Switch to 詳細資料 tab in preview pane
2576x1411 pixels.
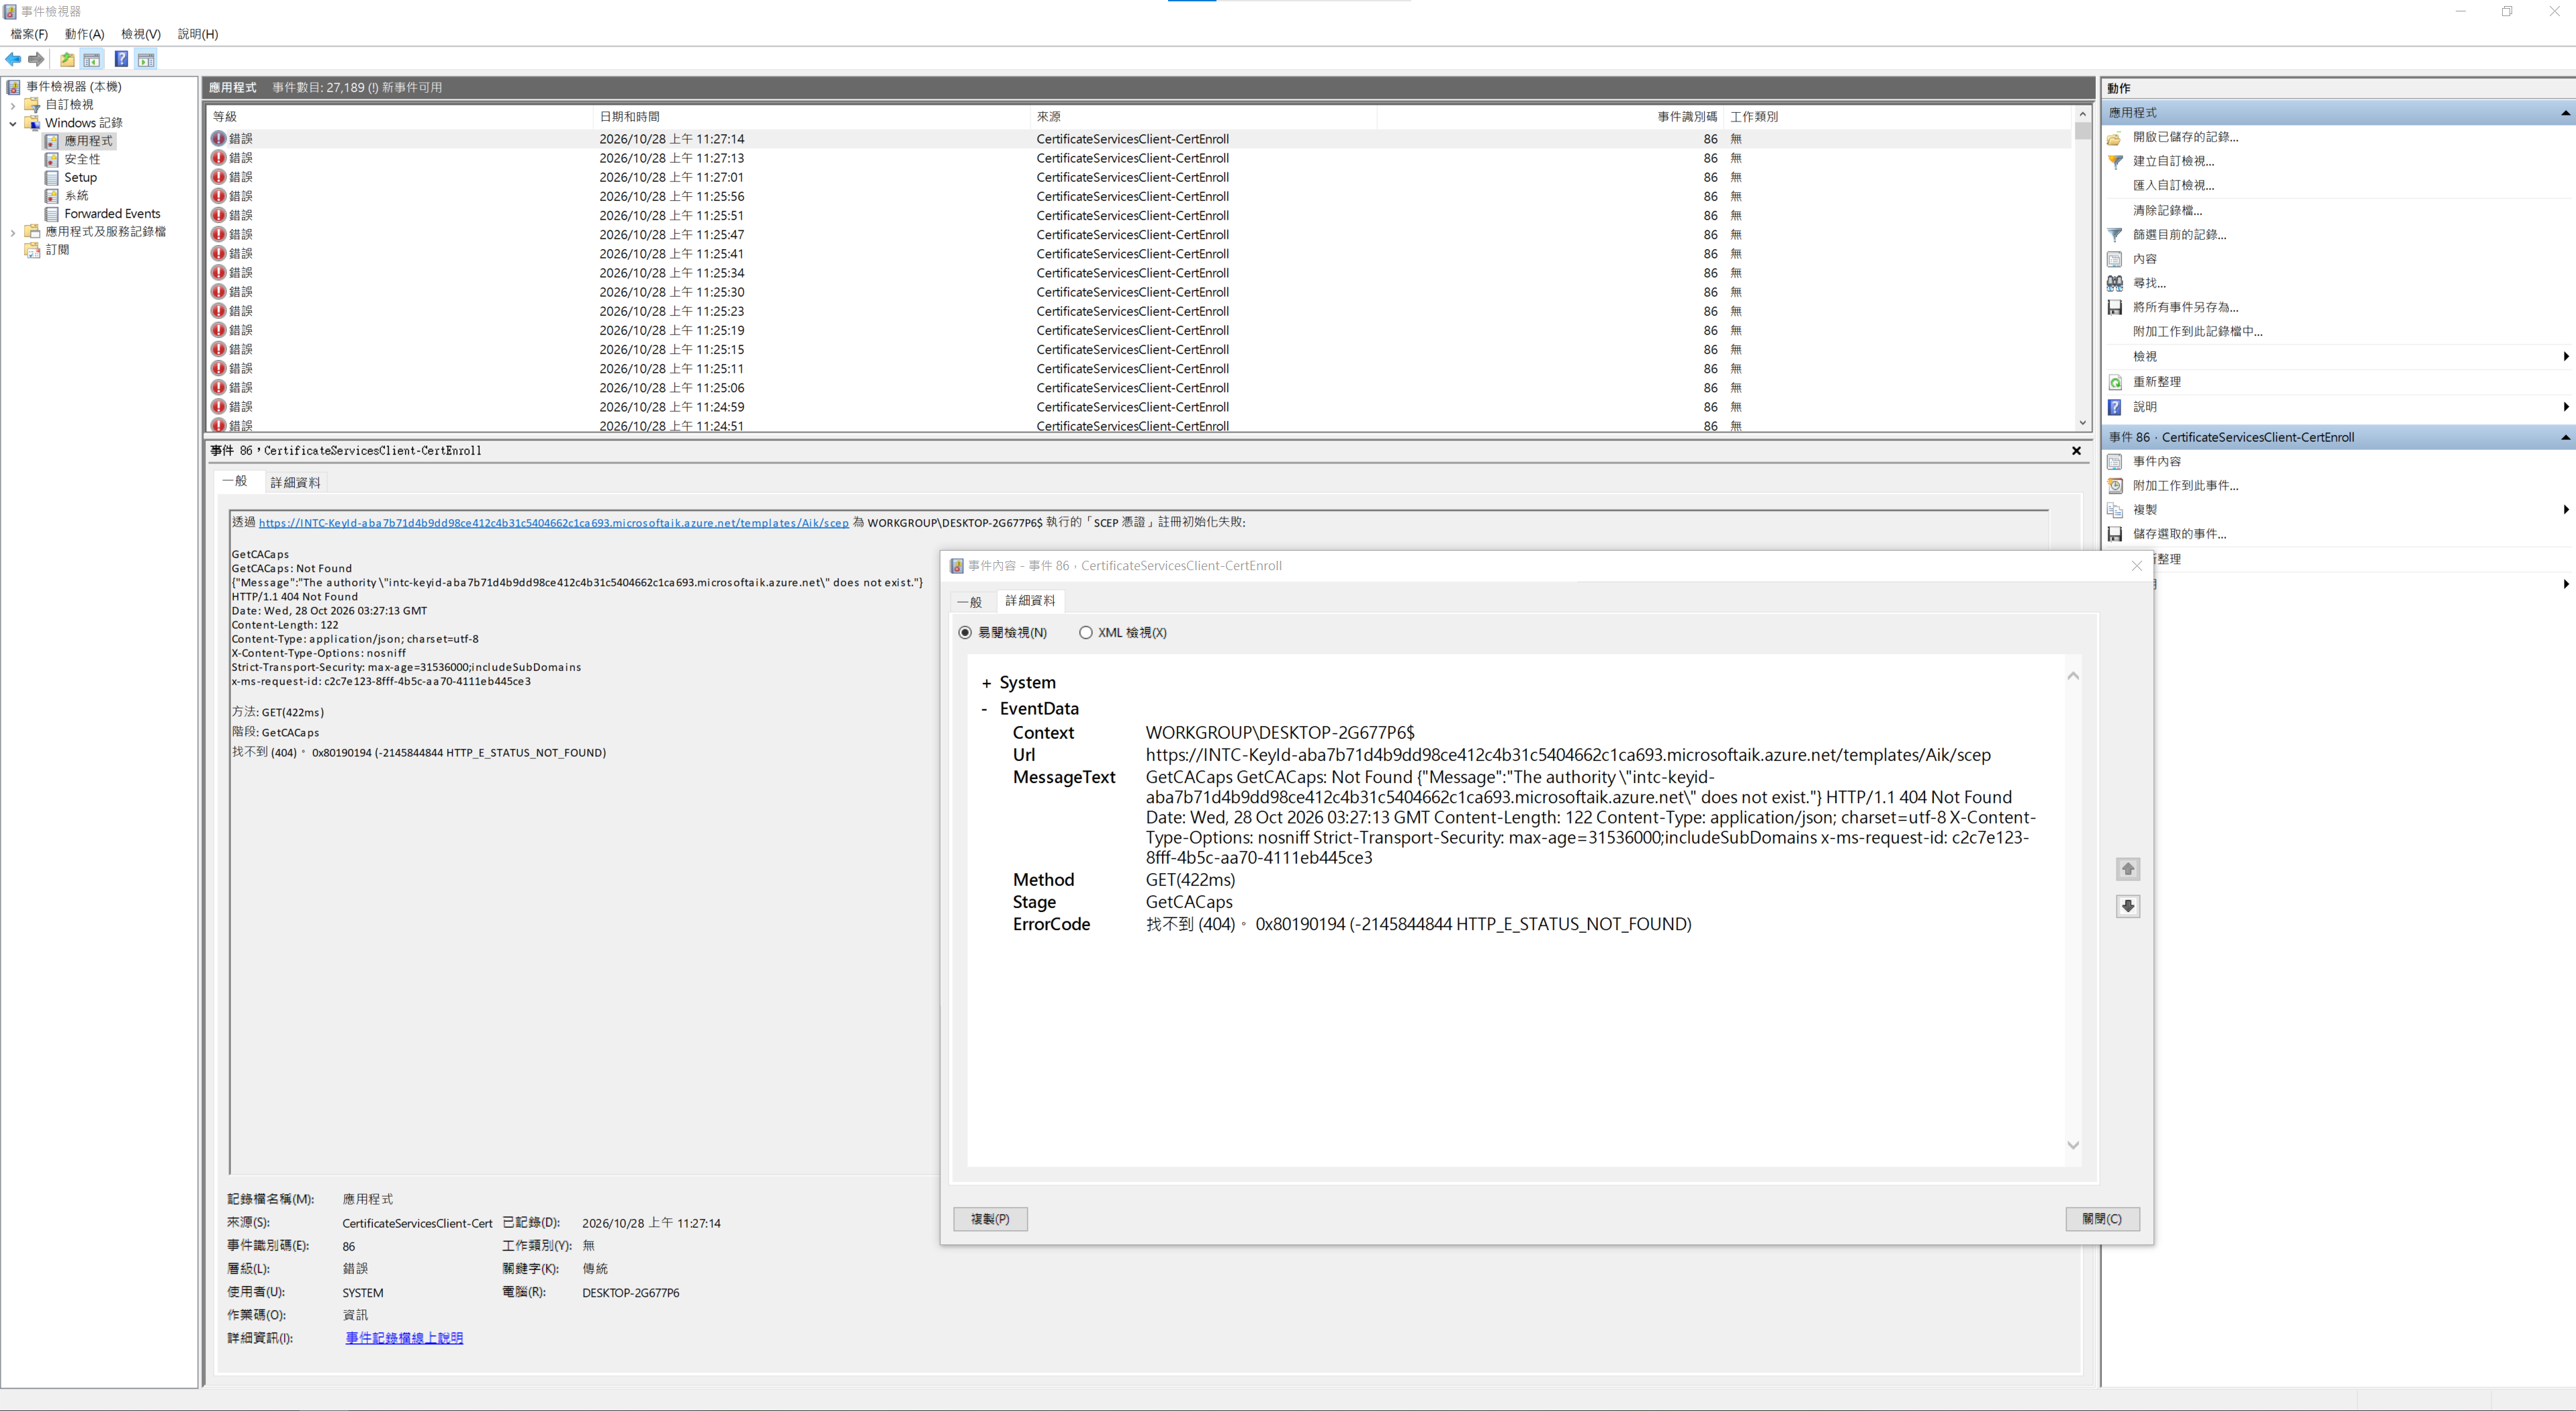(x=295, y=482)
